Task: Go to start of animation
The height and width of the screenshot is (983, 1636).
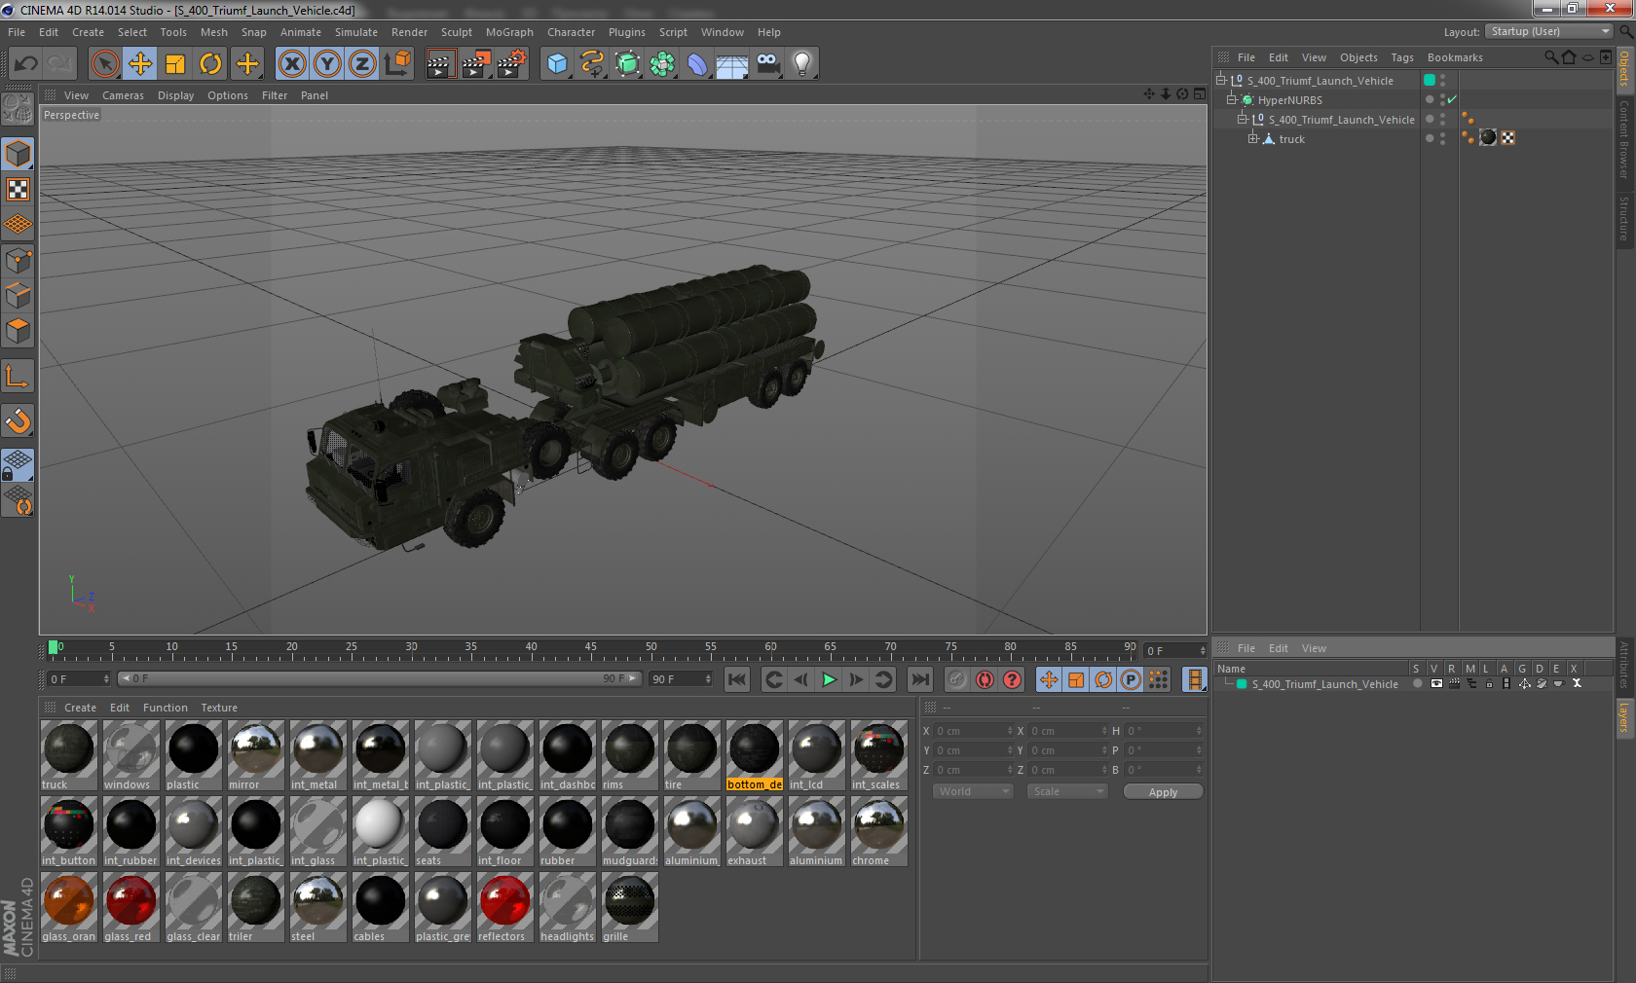Action: coord(737,679)
